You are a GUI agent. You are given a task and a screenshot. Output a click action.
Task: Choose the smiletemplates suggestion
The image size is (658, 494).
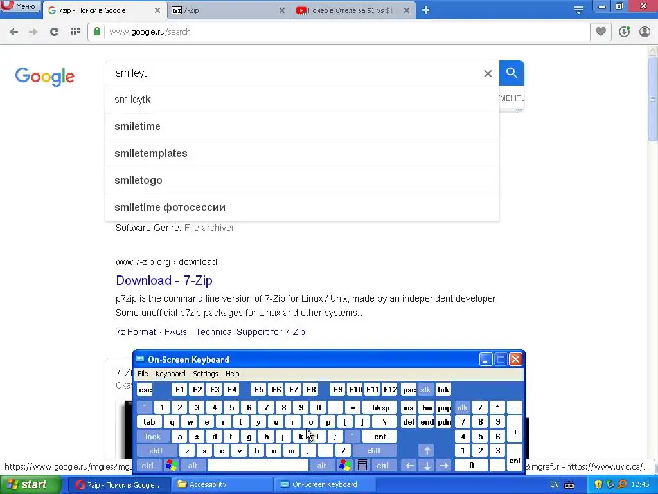(x=302, y=153)
